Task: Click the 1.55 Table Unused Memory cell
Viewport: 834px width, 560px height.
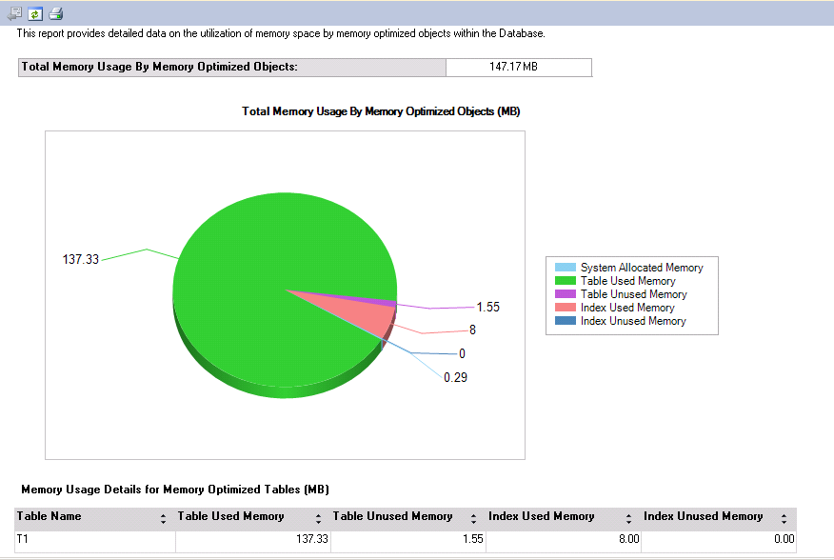Action: [408, 539]
